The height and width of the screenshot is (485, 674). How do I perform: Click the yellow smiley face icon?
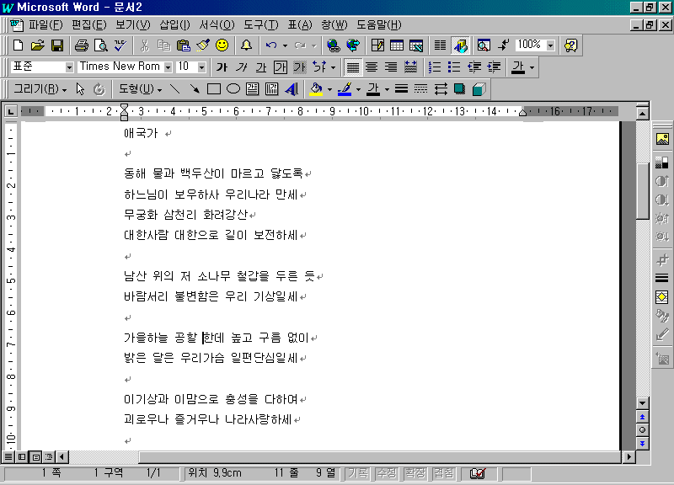[222, 45]
